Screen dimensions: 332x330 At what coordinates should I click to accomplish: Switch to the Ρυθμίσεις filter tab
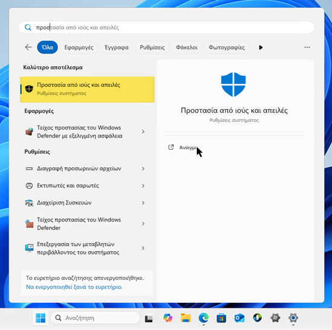tap(152, 47)
